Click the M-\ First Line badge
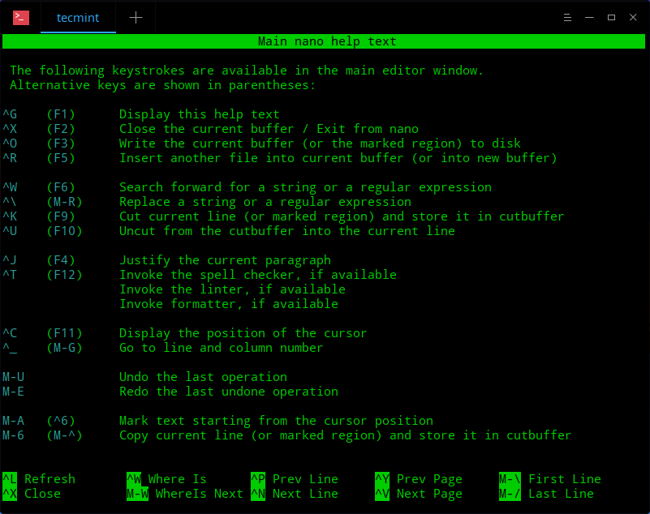 point(510,479)
